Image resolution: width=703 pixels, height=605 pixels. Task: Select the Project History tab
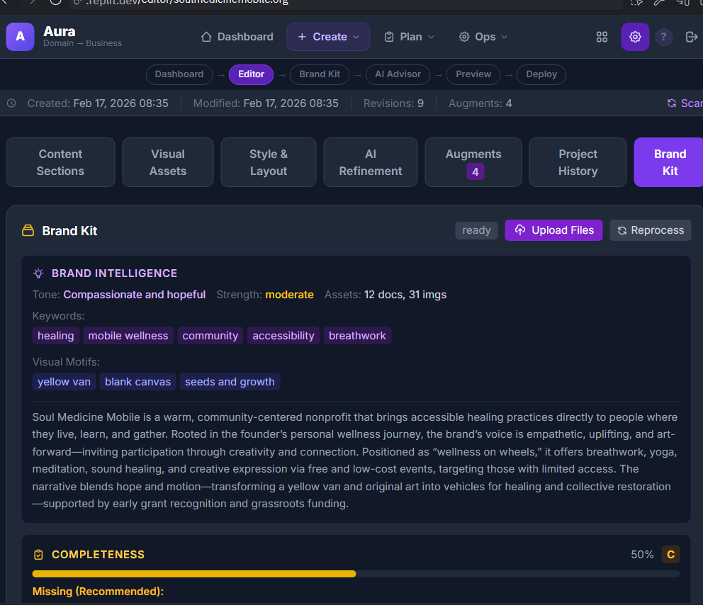tap(578, 162)
